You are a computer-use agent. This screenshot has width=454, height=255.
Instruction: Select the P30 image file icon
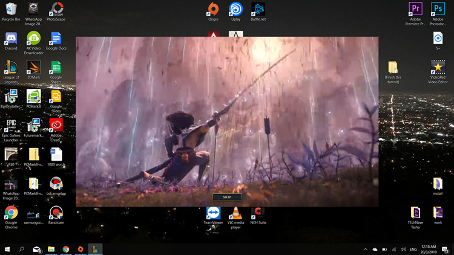click(x=11, y=157)
